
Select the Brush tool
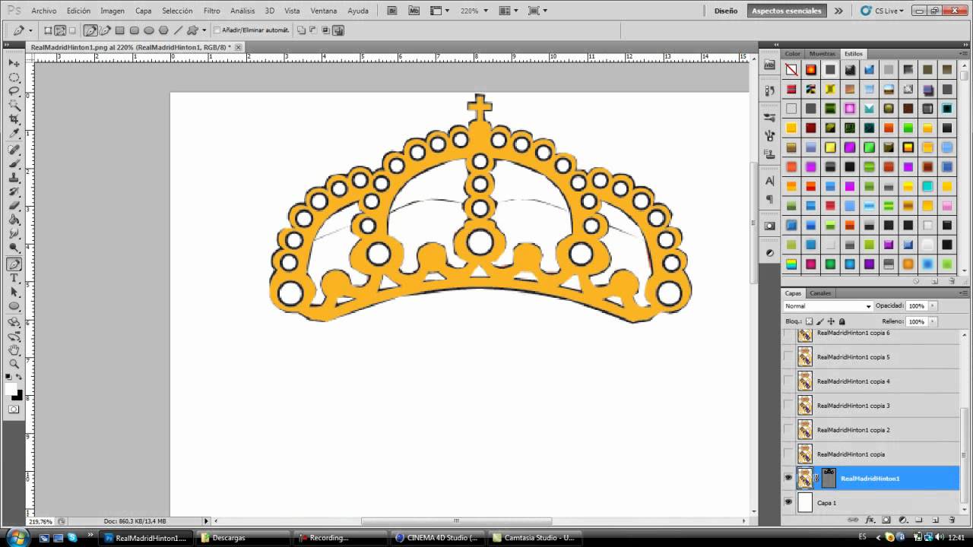[14, 163]
